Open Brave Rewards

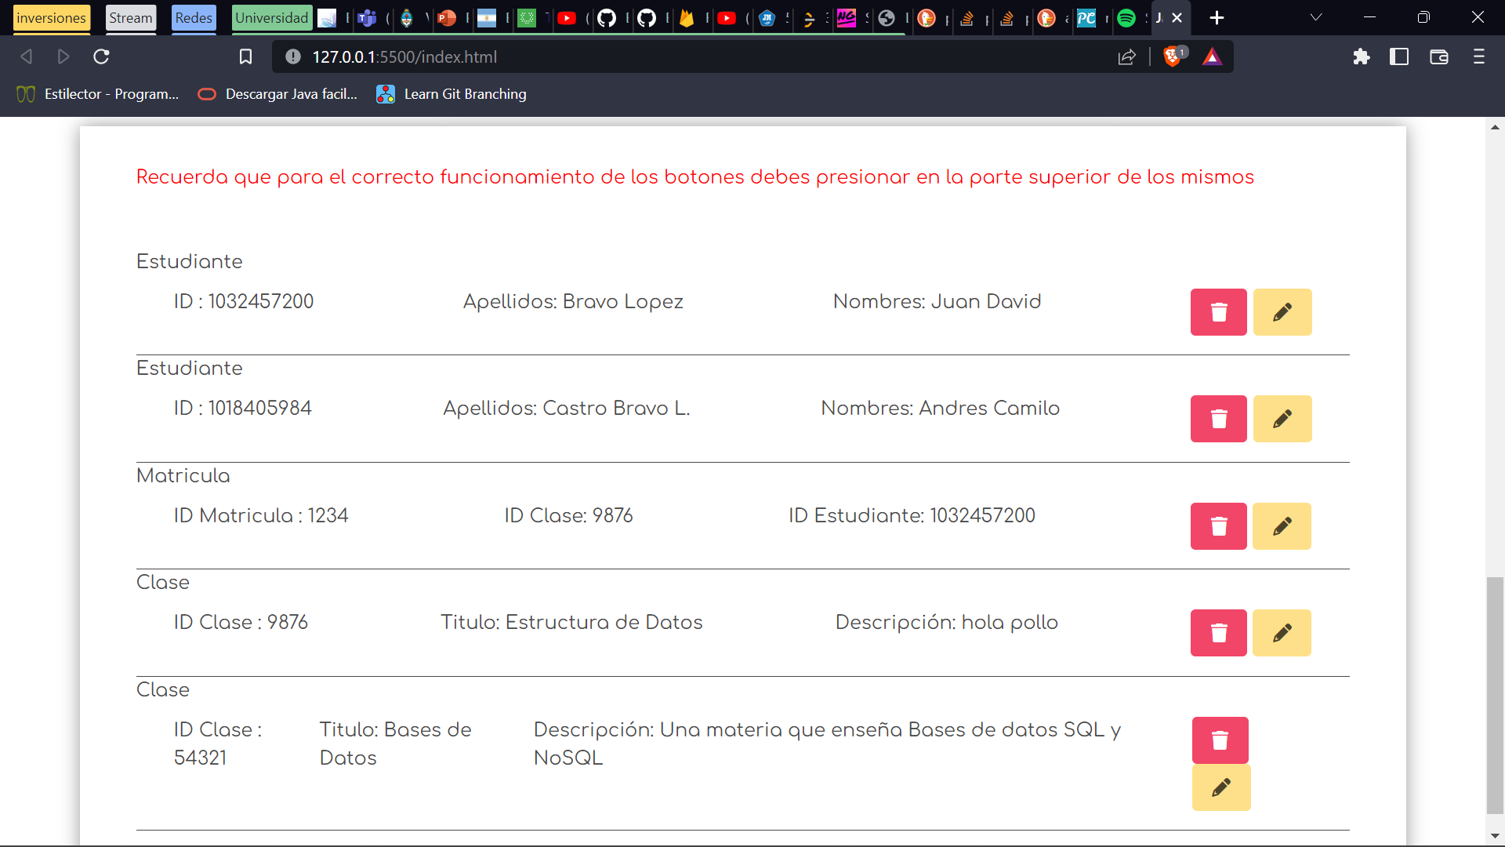tap(1213, 56)
